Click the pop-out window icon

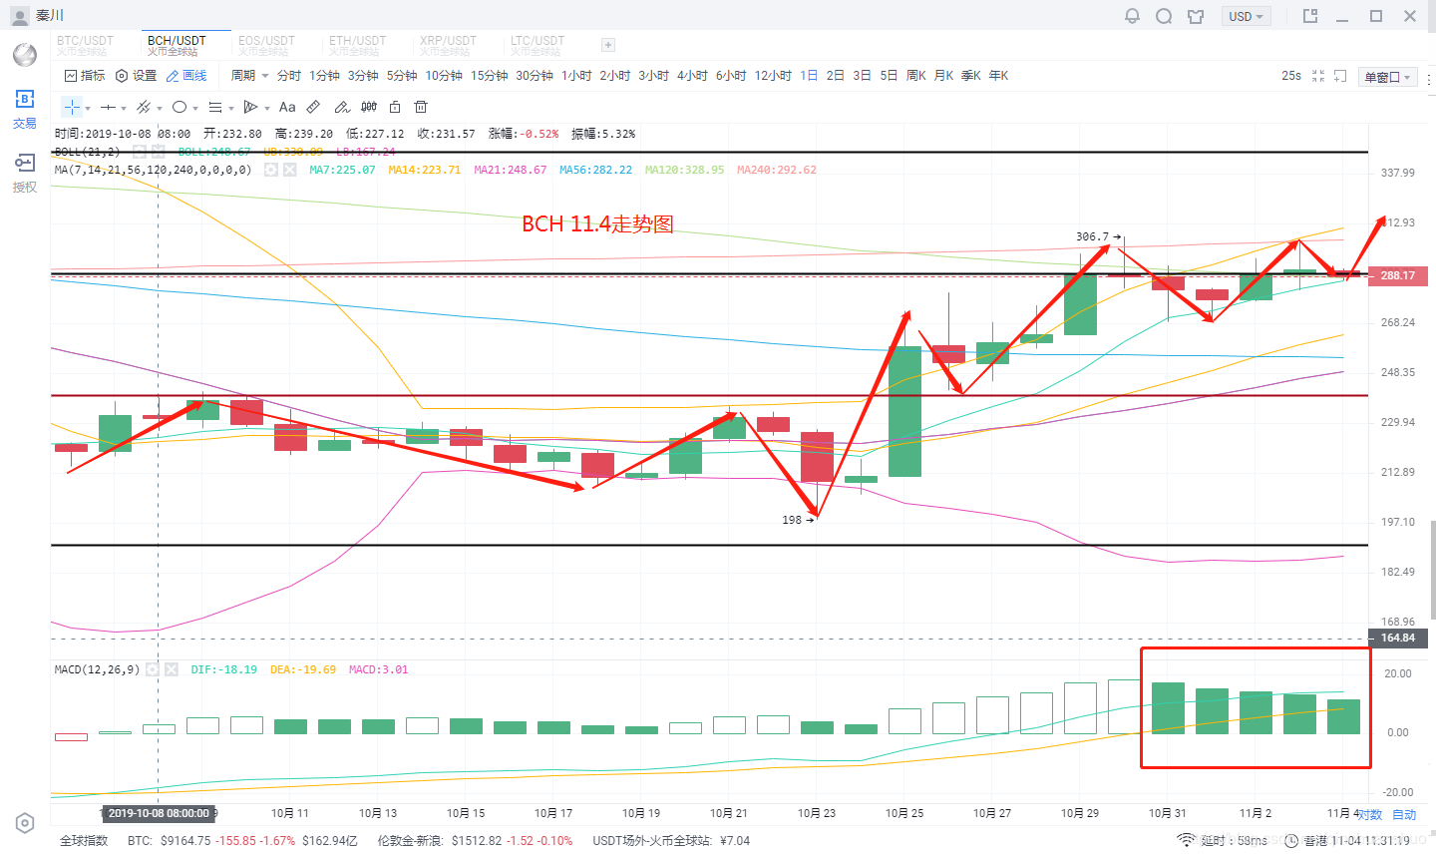point(1310,16)
